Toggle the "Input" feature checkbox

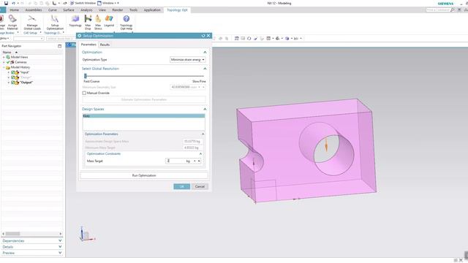13,72
